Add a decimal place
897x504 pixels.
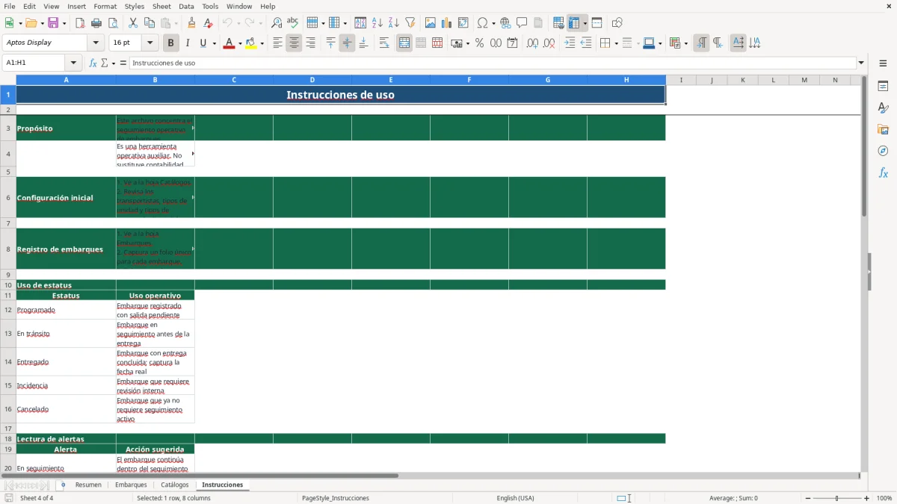coord(532,43)
